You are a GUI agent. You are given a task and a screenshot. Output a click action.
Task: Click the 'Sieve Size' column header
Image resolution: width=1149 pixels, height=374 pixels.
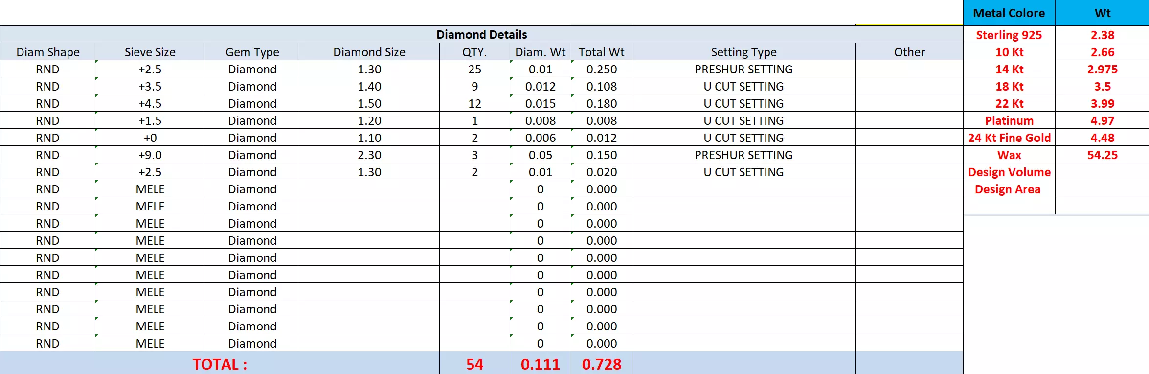150,52
